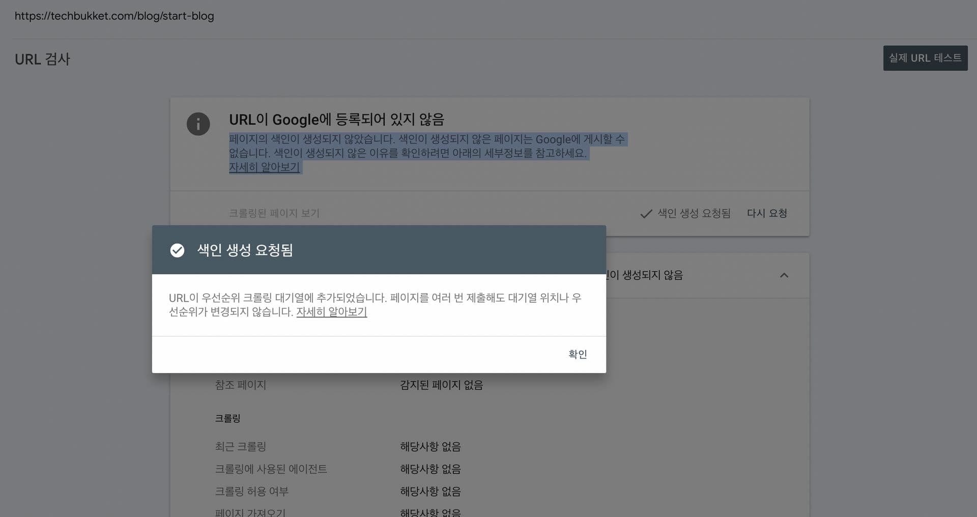Click the 크롤링에 사용된 에이전트 label
Screen dimensions: 977x517
(271, 469)
